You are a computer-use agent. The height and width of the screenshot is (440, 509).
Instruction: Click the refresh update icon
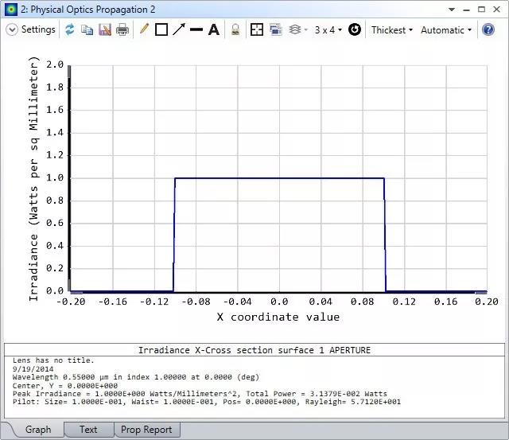tap(70, 29)
